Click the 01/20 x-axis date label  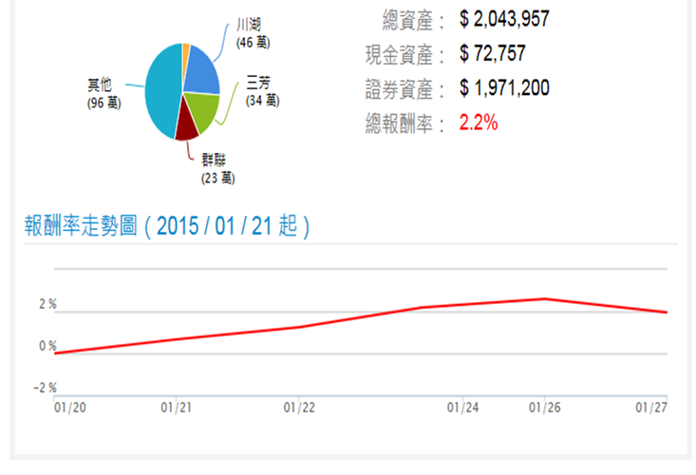(x=70, y=408)
